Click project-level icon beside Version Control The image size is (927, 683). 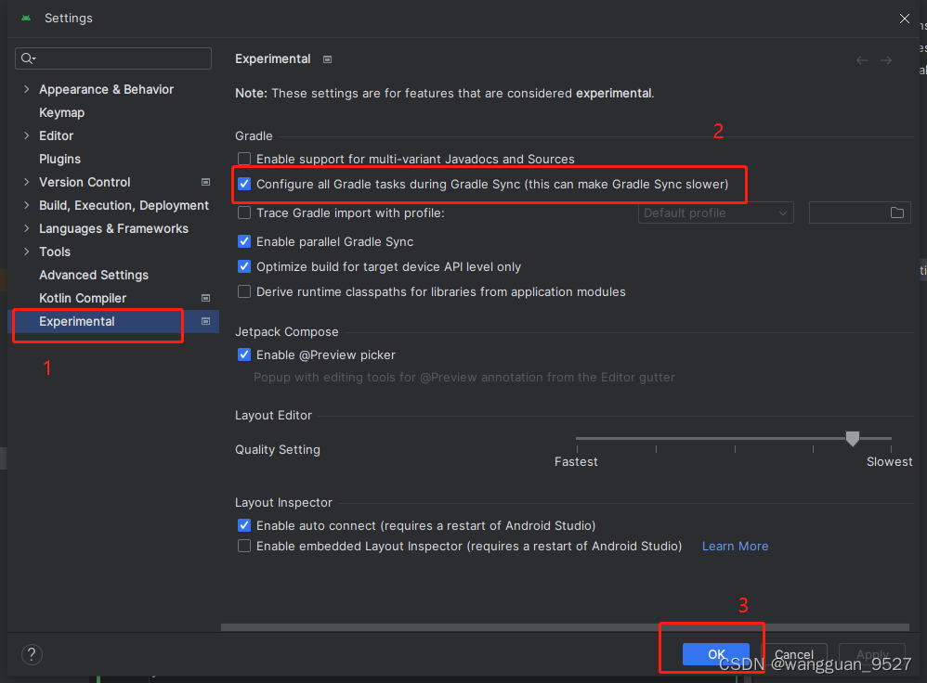click(205, 182)
